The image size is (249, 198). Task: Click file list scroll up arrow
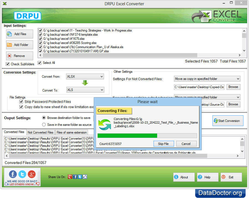click(244, 31)
